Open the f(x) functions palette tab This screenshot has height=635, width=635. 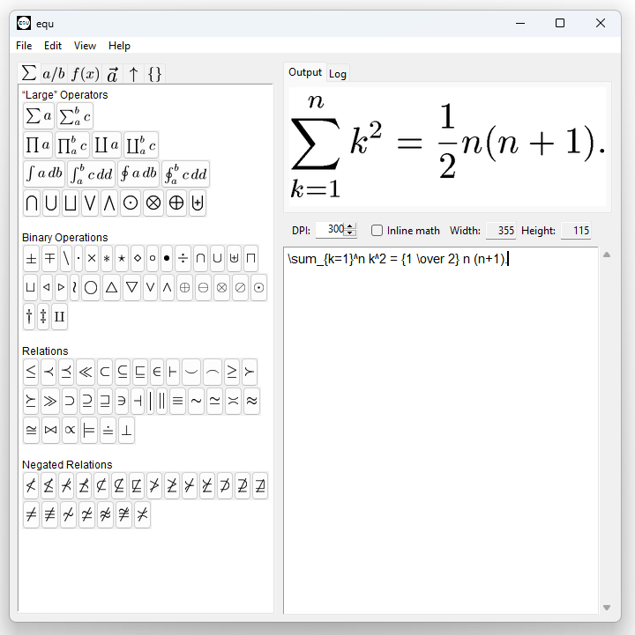tap(86, 74)
